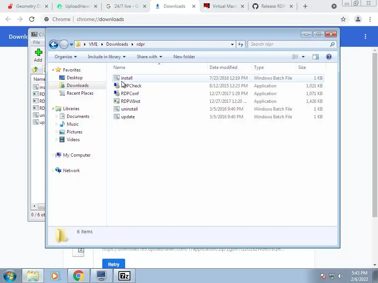
Task: Select Downloads in the address breadcrumb
Action: tap(117, 44)
